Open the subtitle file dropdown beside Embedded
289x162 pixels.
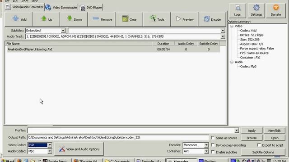[223, 31]
